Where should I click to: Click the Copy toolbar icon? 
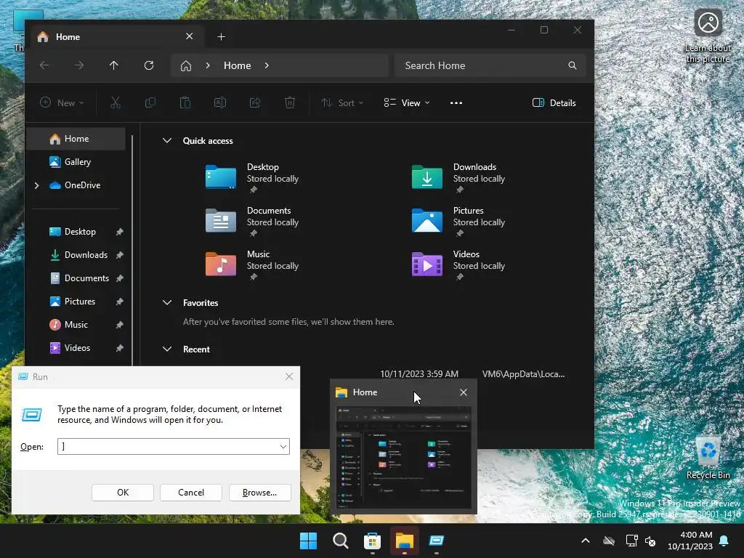pos(150,102)
